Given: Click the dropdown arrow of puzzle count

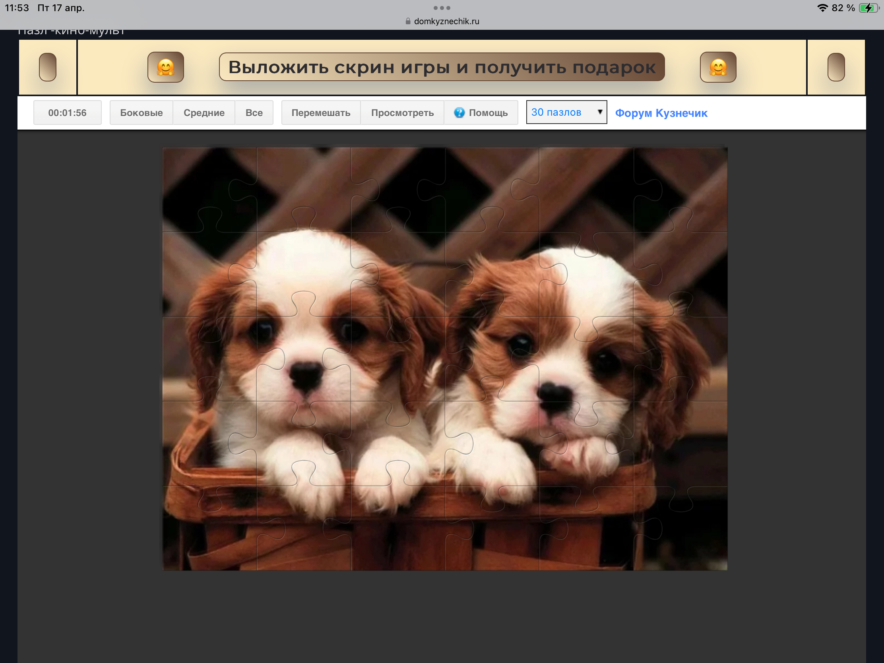Looking at the screenshot, I should (x=599, y=112).
